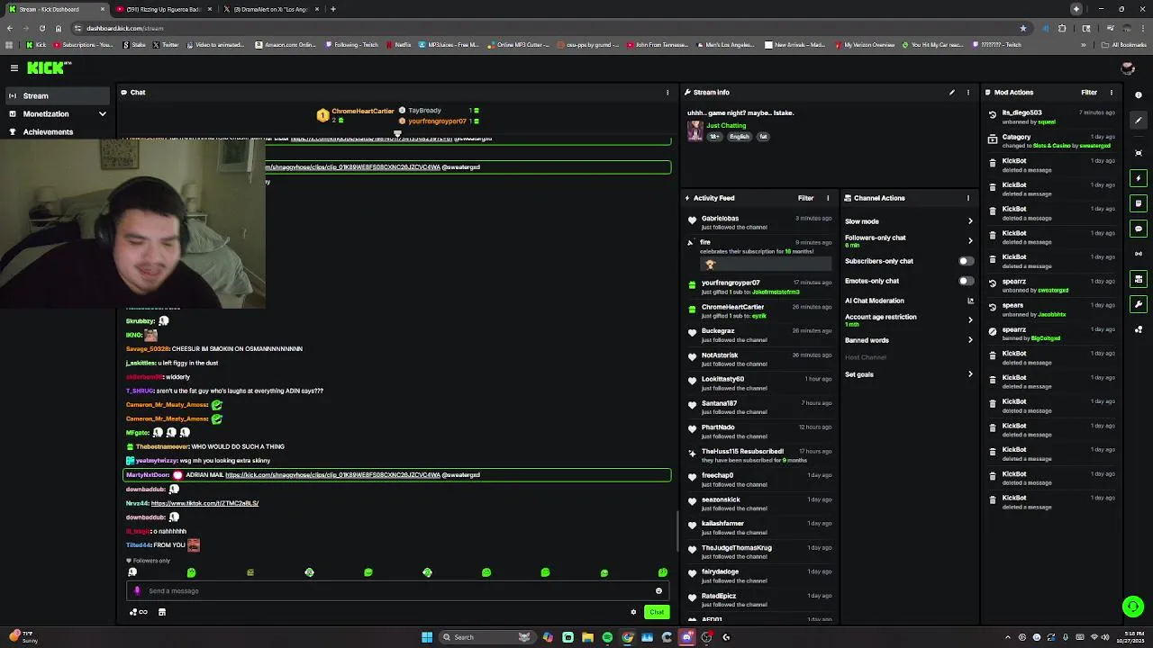Open Spotify from the taskbar

(x=607, y=637)
